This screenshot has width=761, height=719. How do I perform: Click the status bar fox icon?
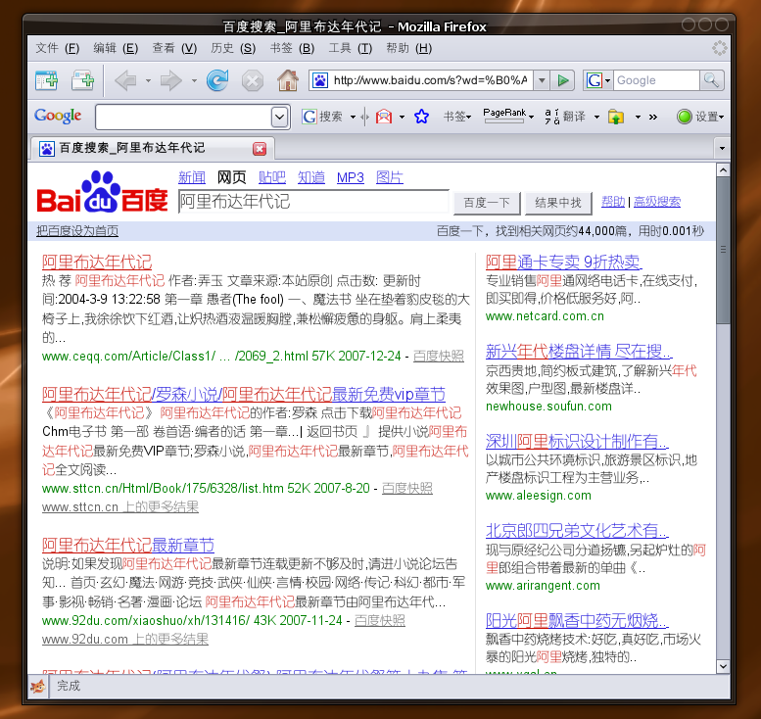coord(38,686)
